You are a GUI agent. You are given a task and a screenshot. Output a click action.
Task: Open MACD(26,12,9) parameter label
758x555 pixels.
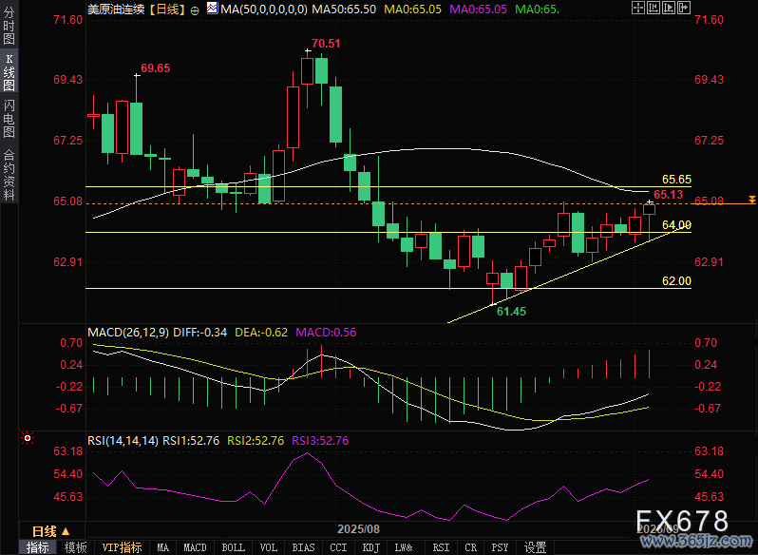[x=128, y=332]
